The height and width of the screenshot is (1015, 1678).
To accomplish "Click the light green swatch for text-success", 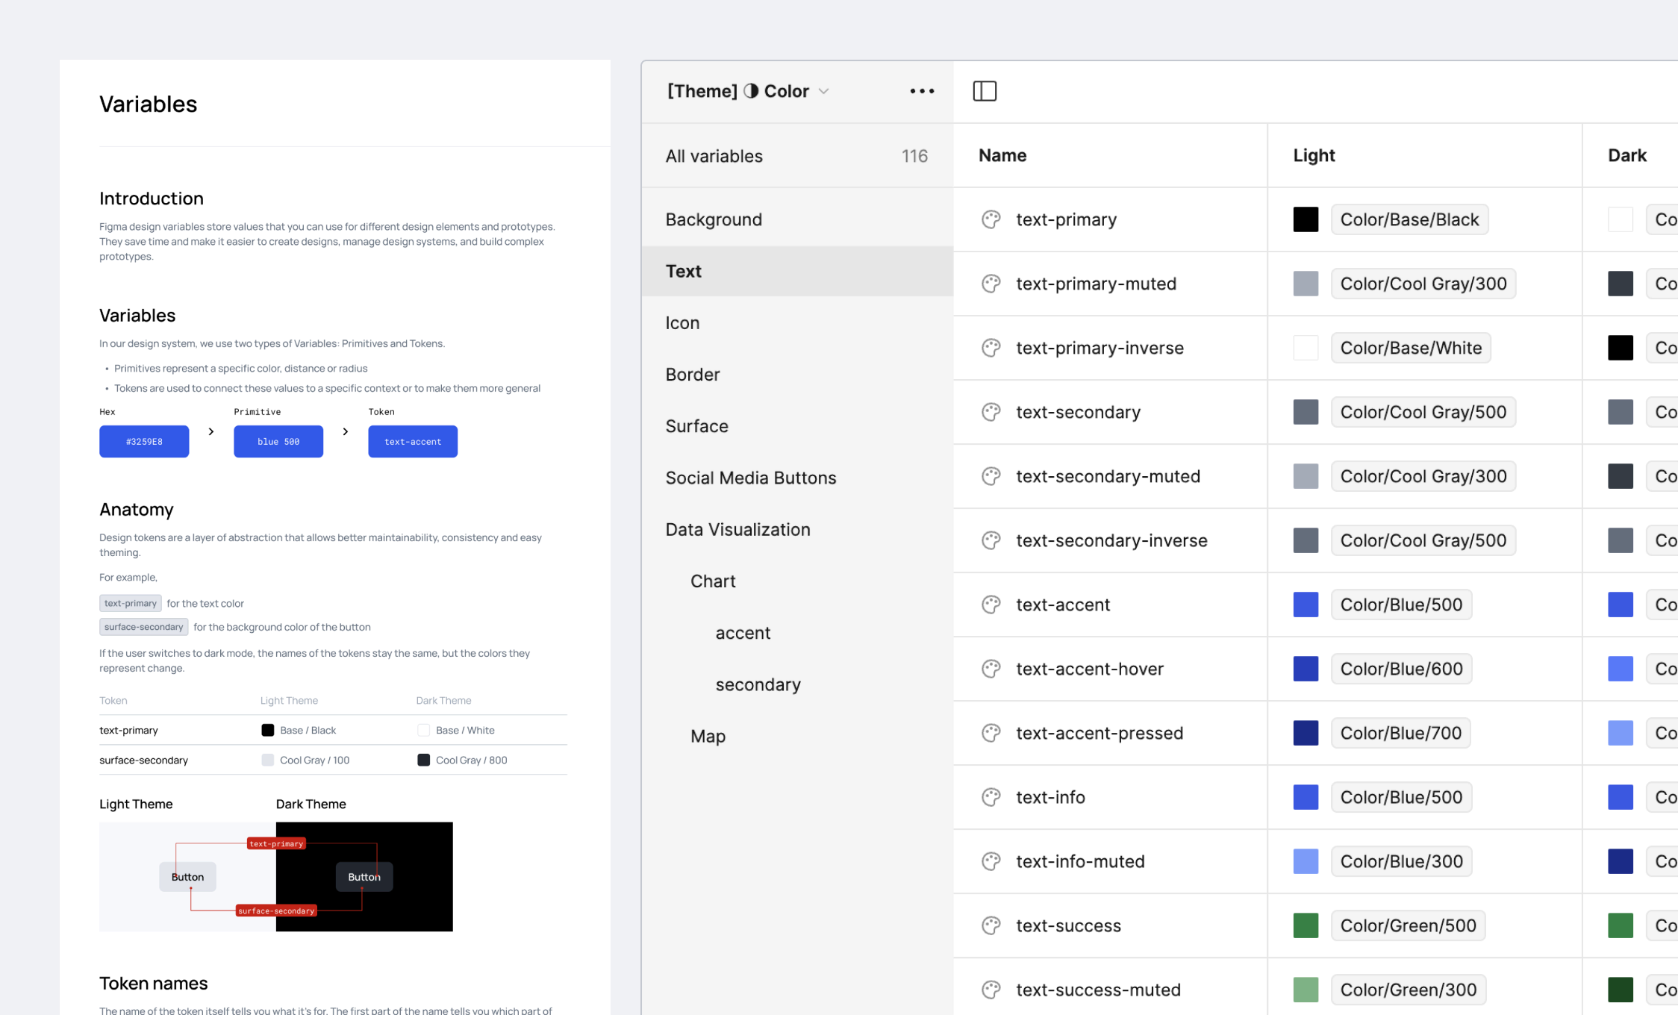I will point(1306,925).
